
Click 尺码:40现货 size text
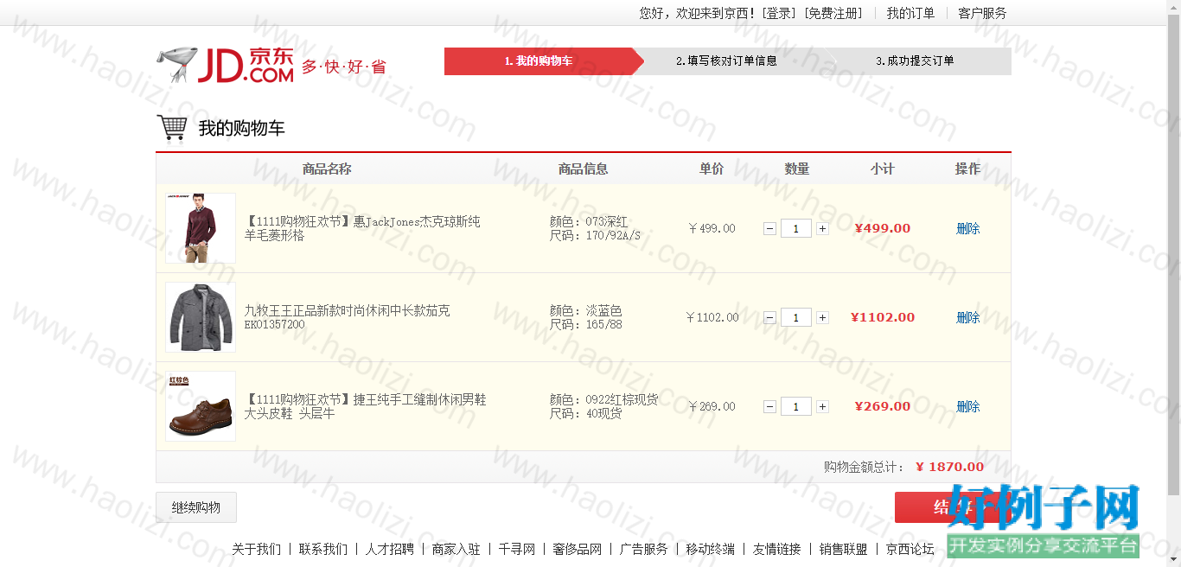click(586, 414)
